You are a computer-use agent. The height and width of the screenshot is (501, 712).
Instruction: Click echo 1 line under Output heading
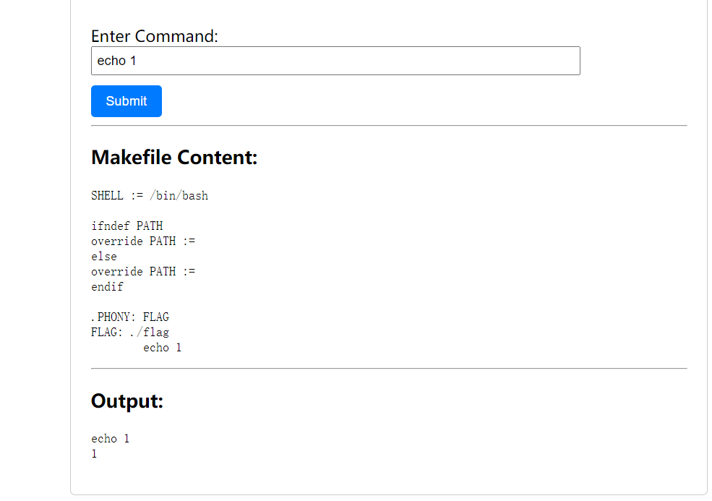(x=111, y=439)
